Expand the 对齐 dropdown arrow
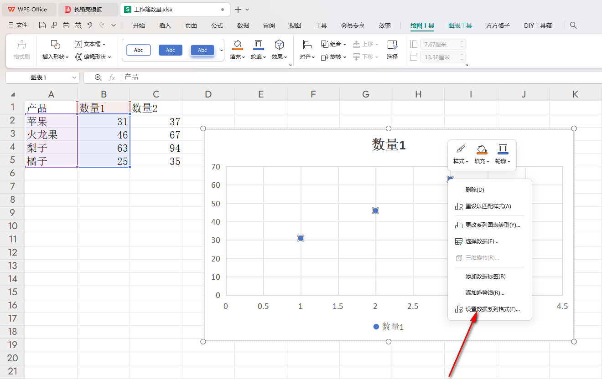 [x=313, y=57]
